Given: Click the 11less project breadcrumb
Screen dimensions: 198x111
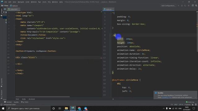Looking at the screenshot, I should (x=5, y=6).
